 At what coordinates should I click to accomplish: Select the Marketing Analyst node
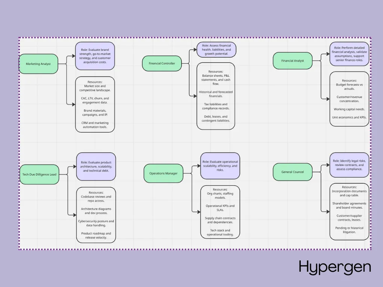39,64
